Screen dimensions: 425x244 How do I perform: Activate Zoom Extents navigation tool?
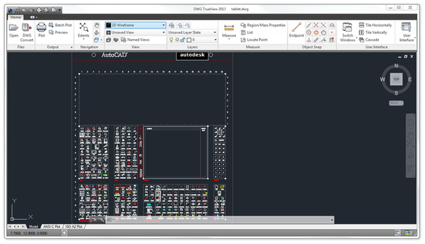click(x=84, y=30)
